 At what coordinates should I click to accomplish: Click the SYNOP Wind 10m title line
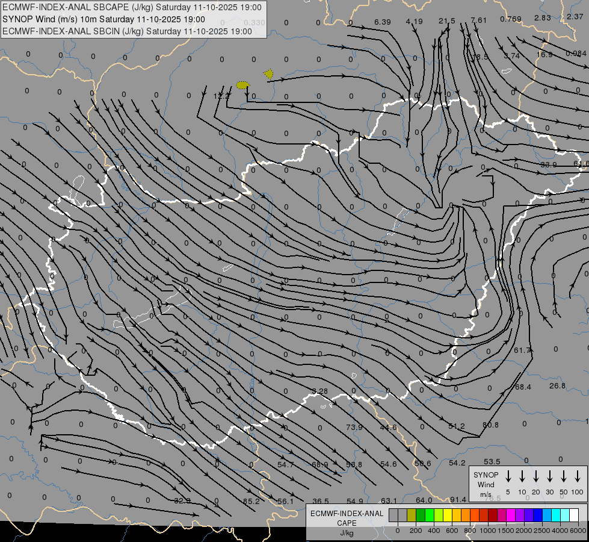[103, 19]
